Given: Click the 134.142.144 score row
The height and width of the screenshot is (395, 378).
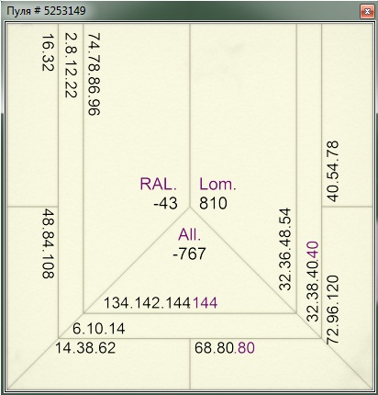Looking at the screenshot, I should [148, 303].
